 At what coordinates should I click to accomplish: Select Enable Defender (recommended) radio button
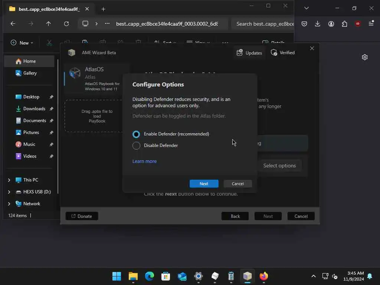pos(136,134)
